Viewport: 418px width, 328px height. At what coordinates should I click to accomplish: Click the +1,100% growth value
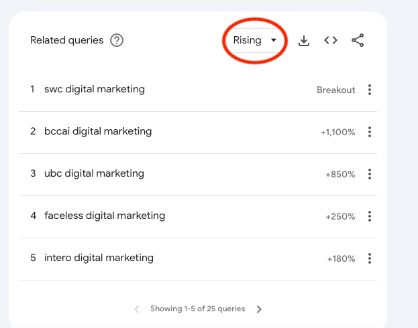click(337, 133)
